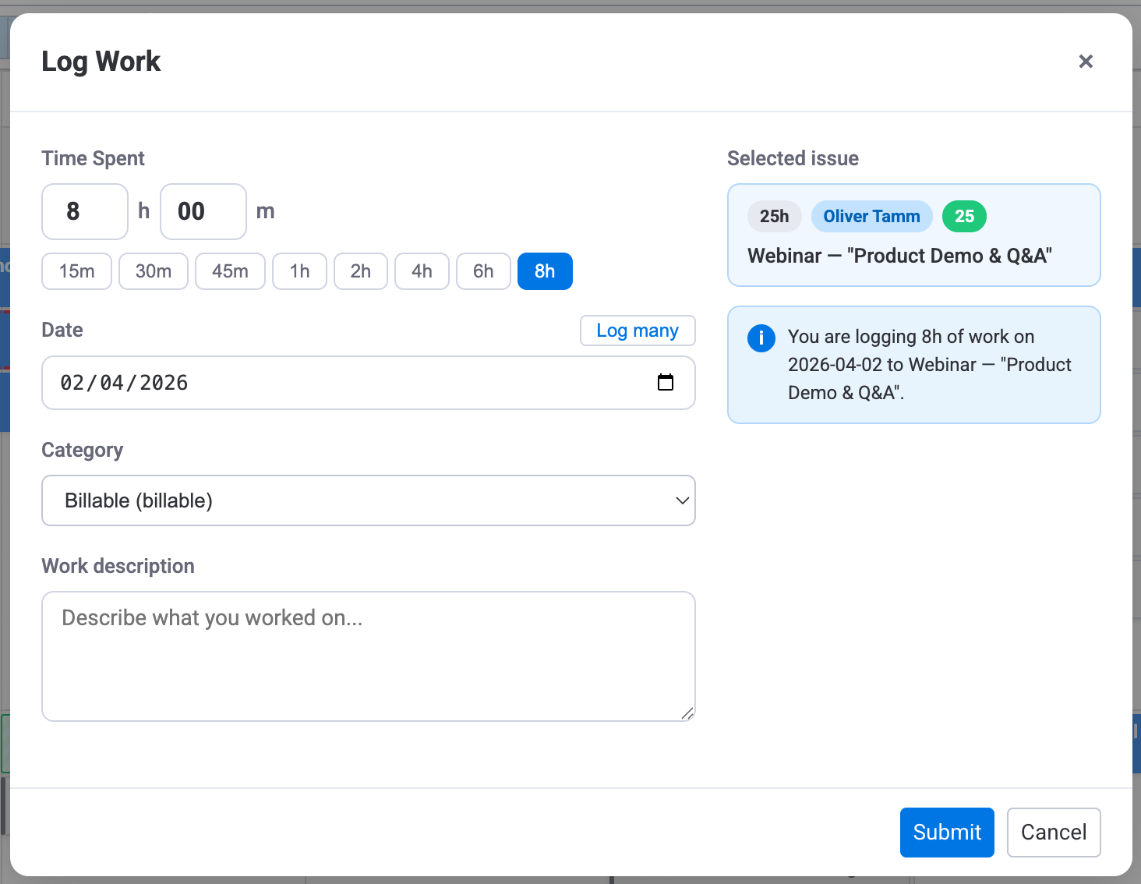Image resolution: width=1141 pixels, height=884 pixels.
Task: Select the 6h duration option
Action: pos(483,271)
